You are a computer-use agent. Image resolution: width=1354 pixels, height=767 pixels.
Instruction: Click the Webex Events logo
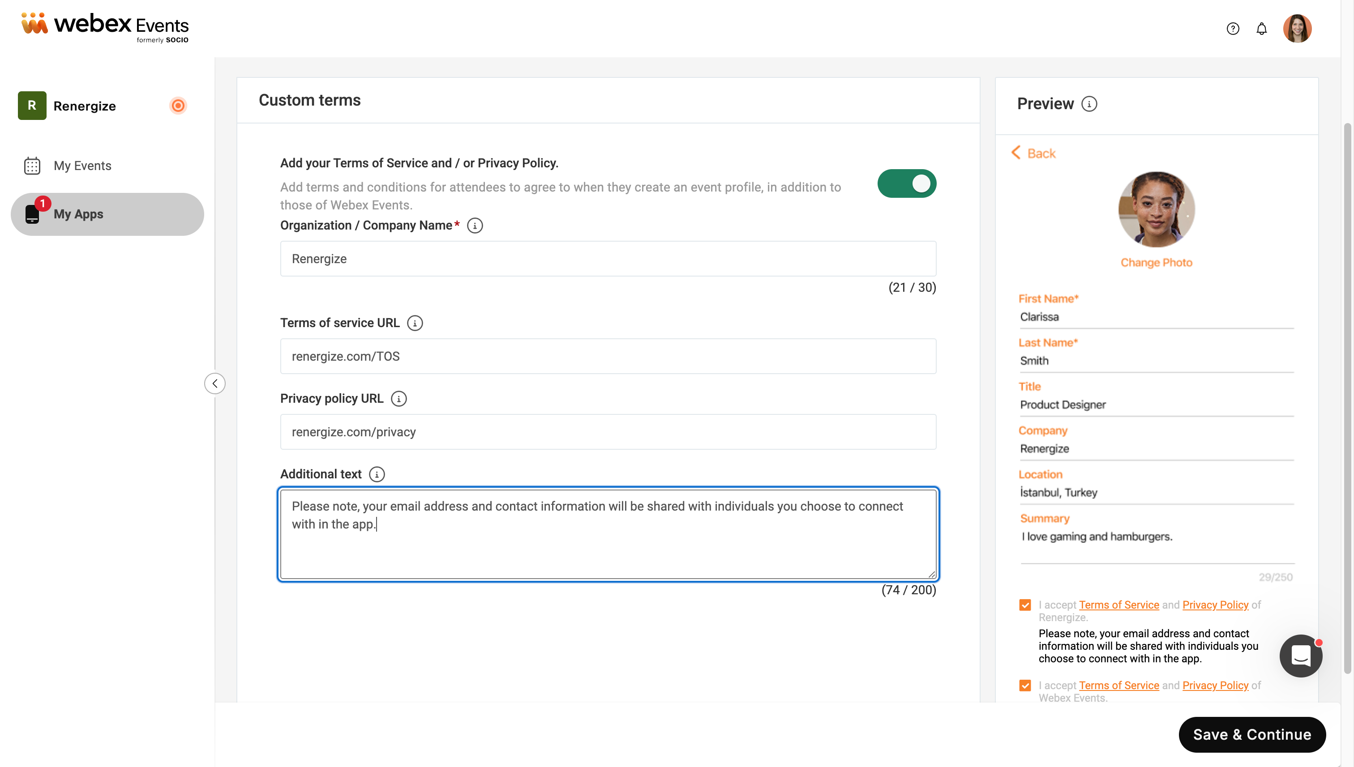(104, 27)
